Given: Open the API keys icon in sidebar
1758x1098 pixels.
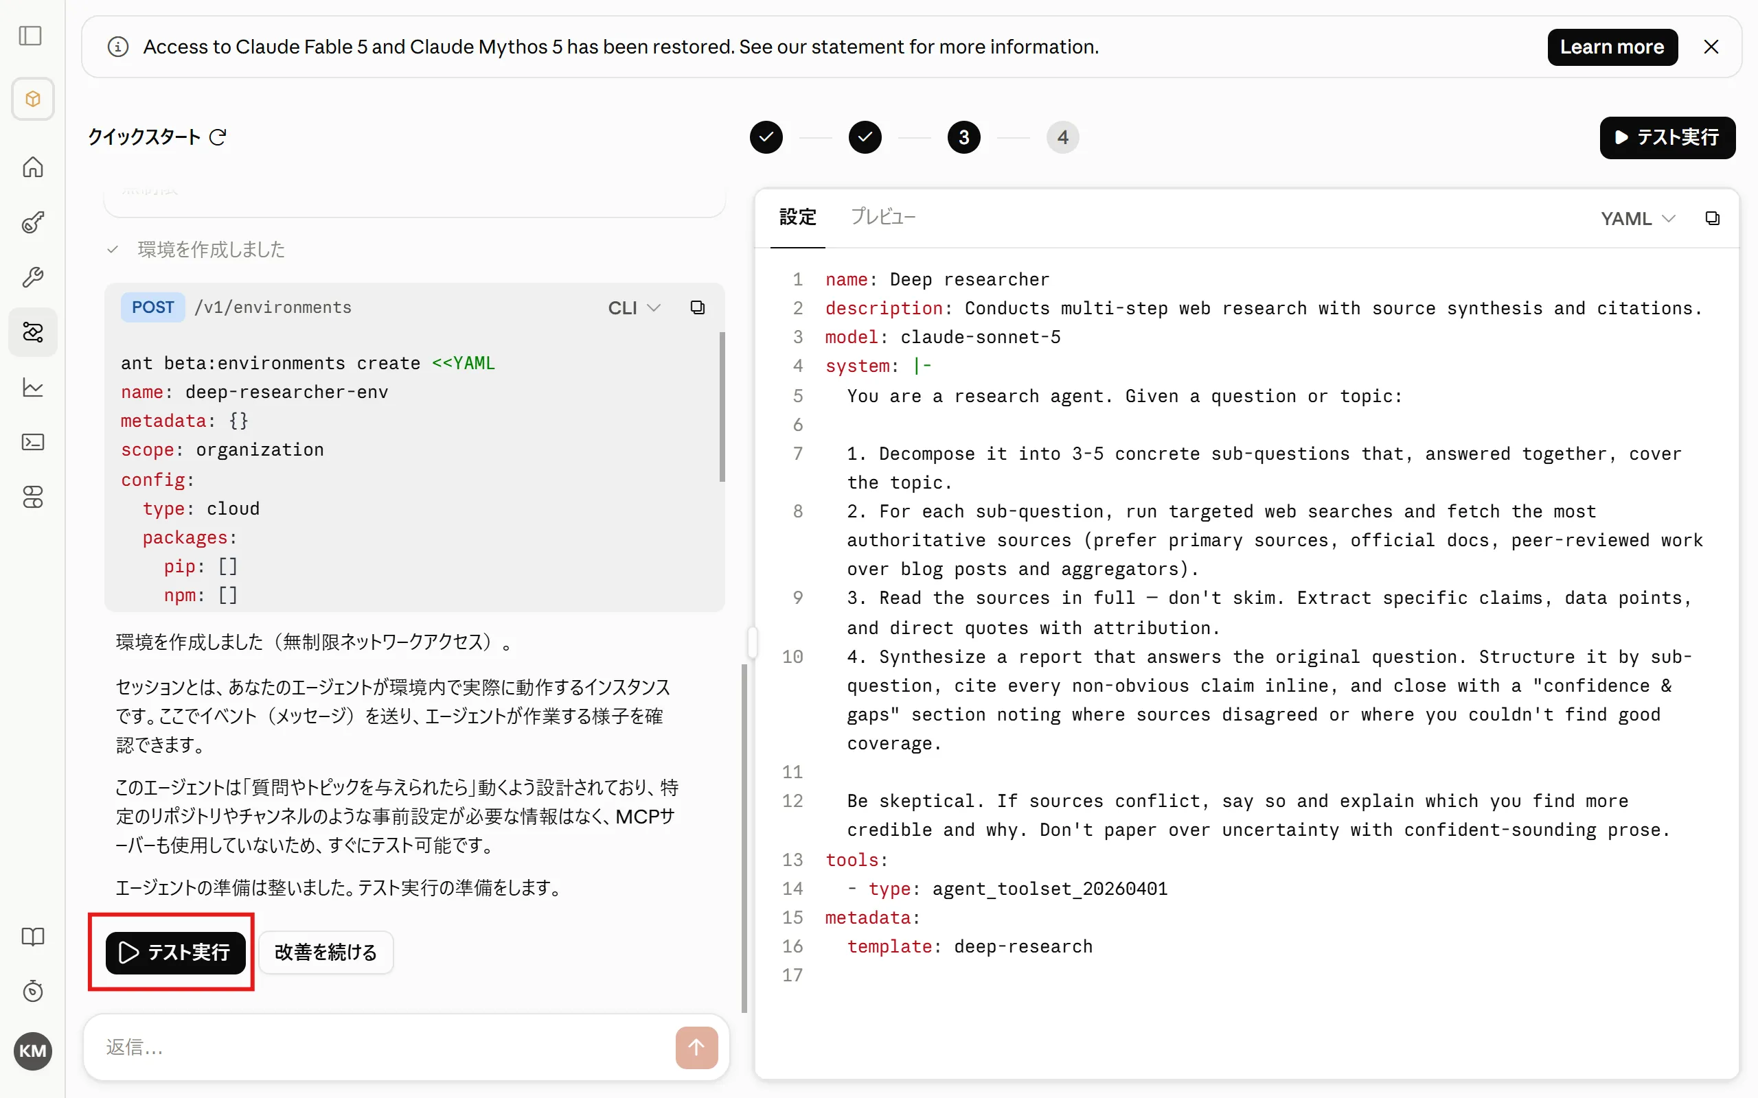Looking at the screenshot, I should coord(33,222).
